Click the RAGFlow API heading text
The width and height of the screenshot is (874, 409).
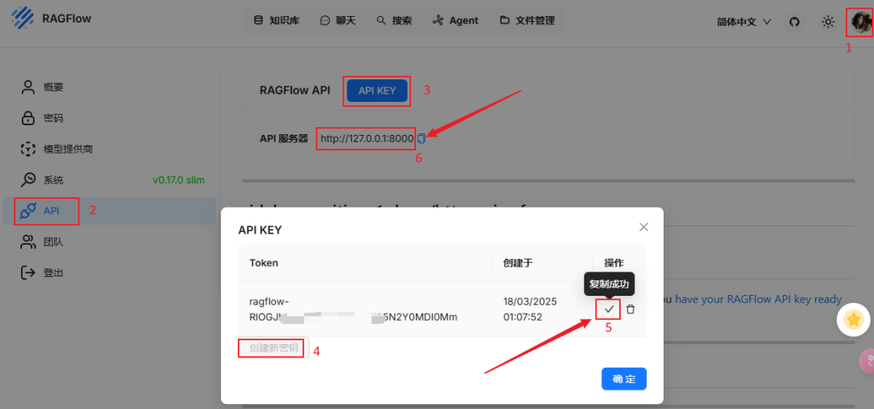(295, 91)
